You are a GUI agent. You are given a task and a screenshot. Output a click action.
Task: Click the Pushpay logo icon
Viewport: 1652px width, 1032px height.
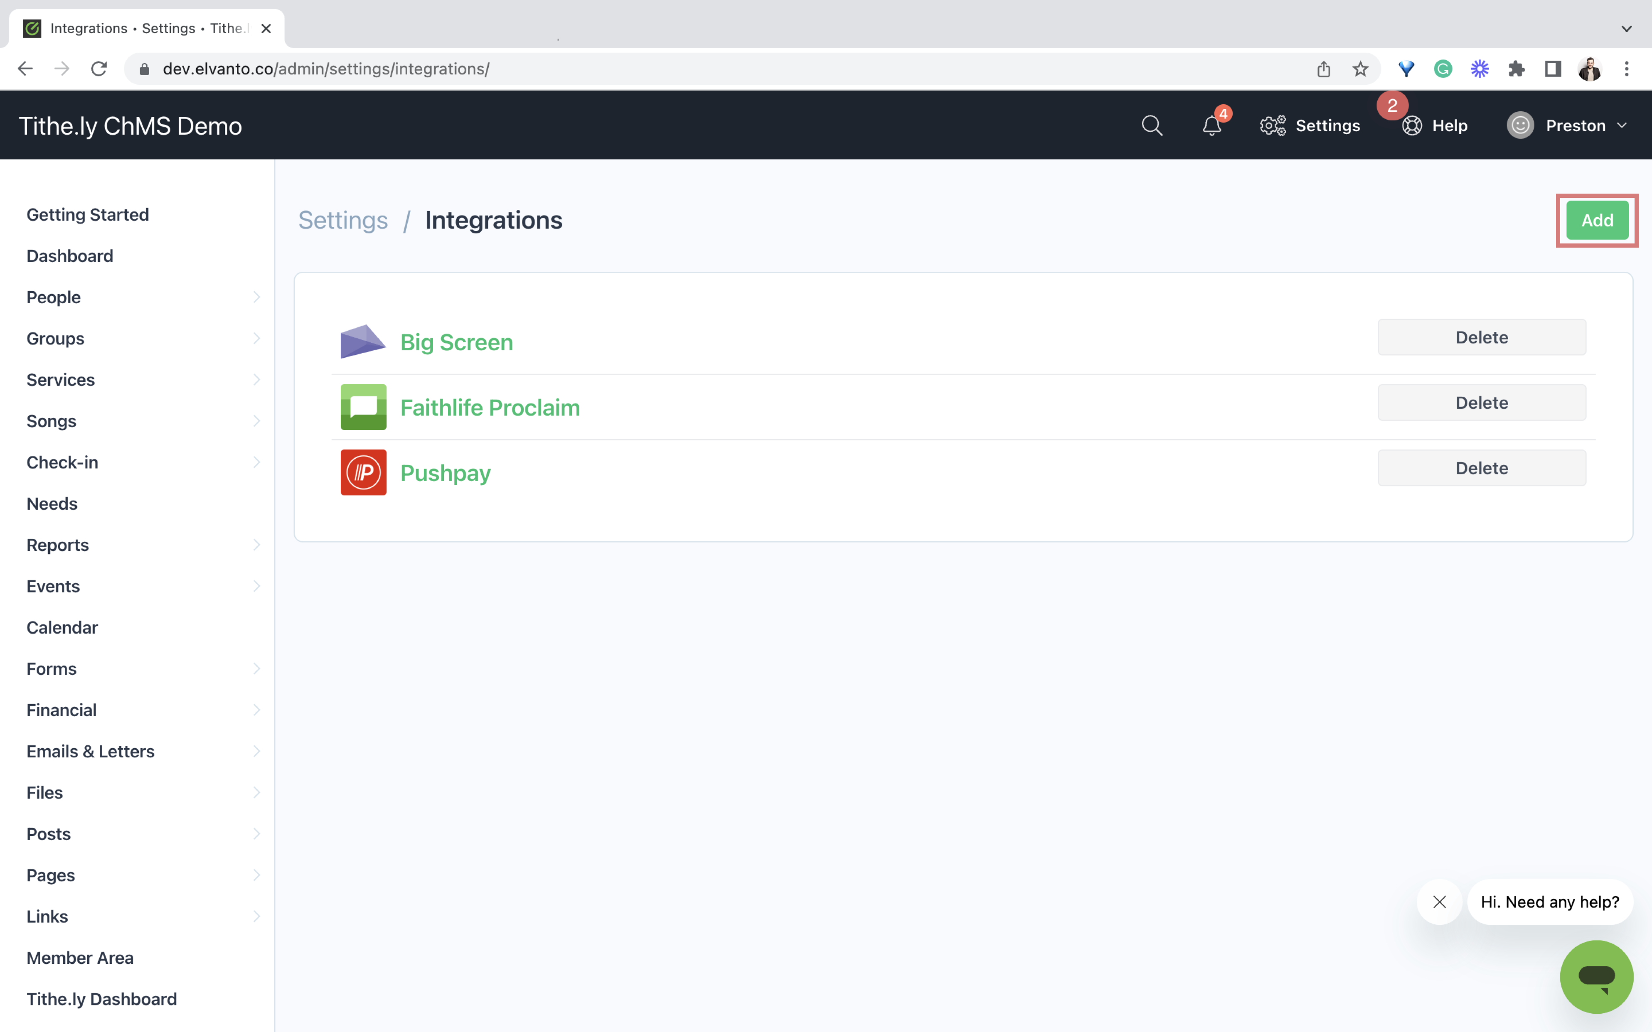363,472
